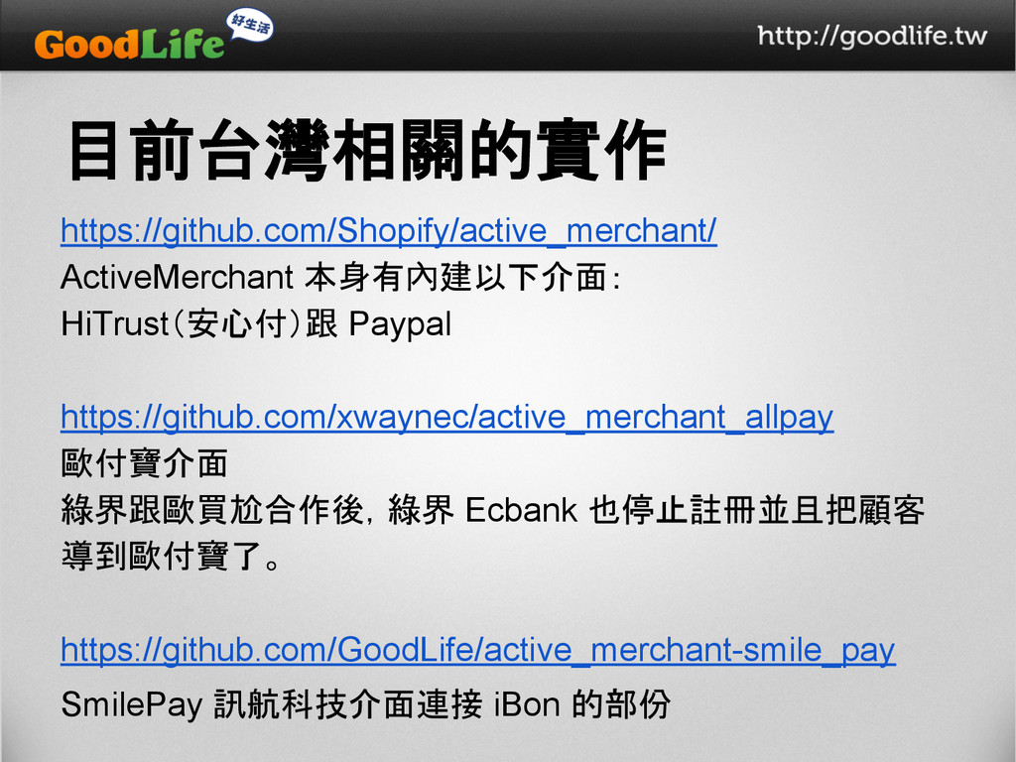Click the GoodLife logo in the header
The image size is (1016, 762).
click(x=154, y=36)
